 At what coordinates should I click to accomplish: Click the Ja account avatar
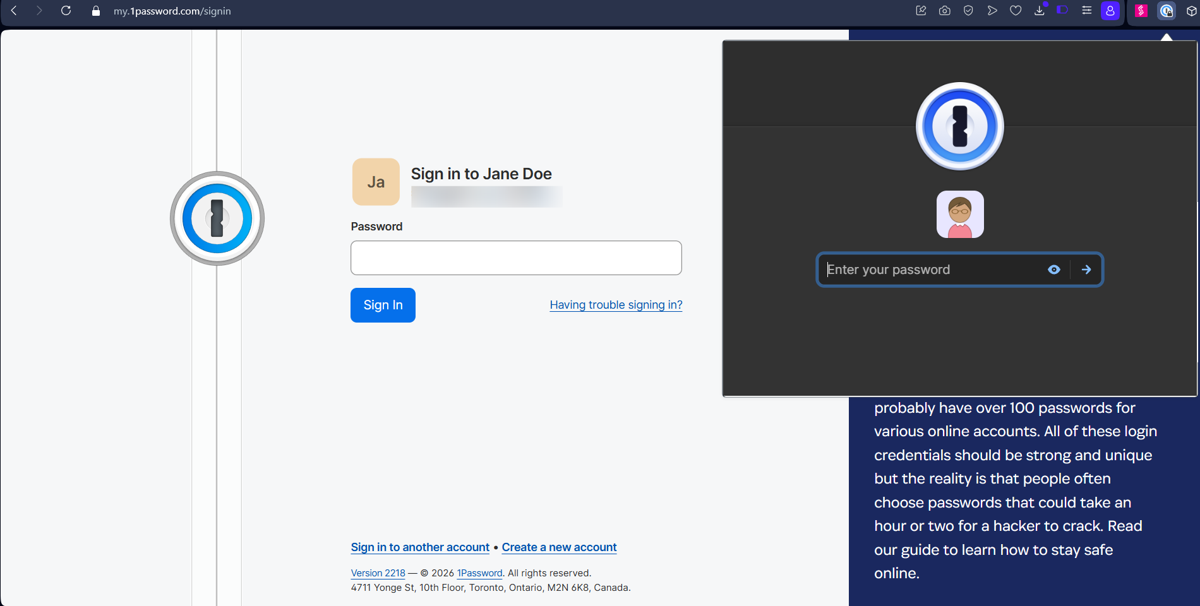click(376, 182)
